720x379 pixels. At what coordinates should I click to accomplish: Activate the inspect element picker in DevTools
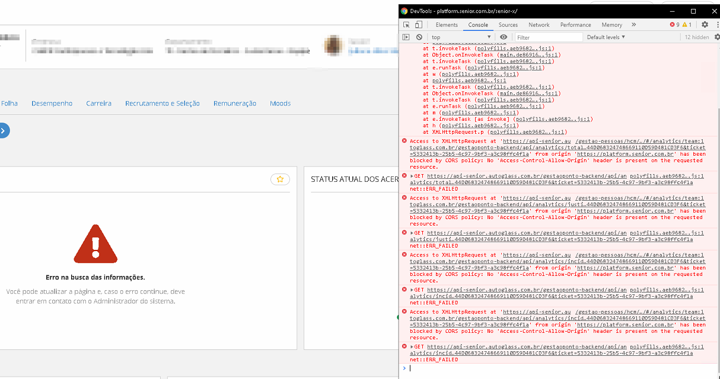pos(406,25)
